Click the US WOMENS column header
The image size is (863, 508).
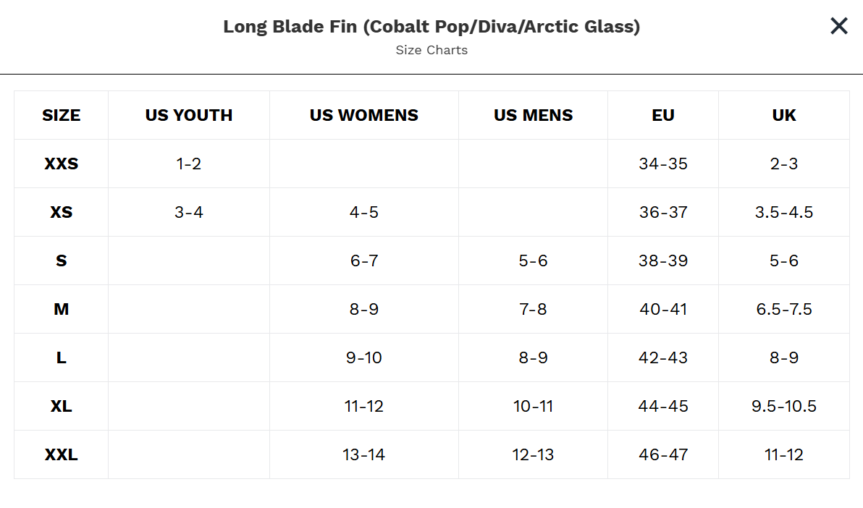tap(364, 115)
